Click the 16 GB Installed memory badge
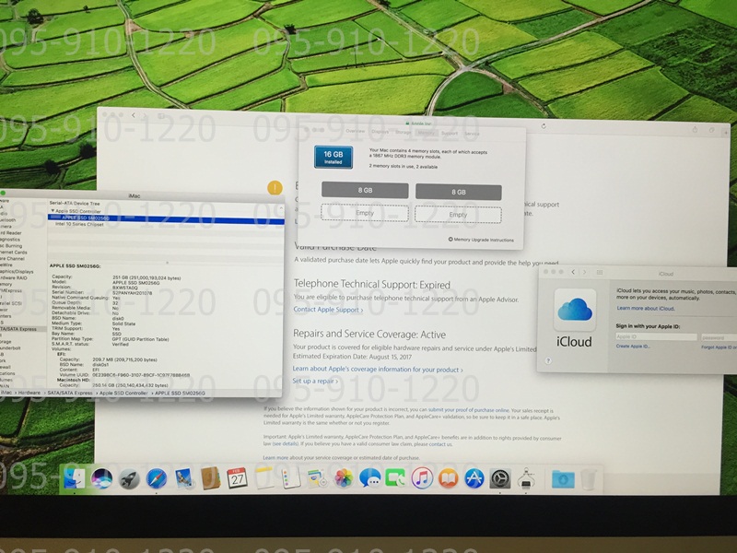The image size is (737, 553). [x=333, y=157]
